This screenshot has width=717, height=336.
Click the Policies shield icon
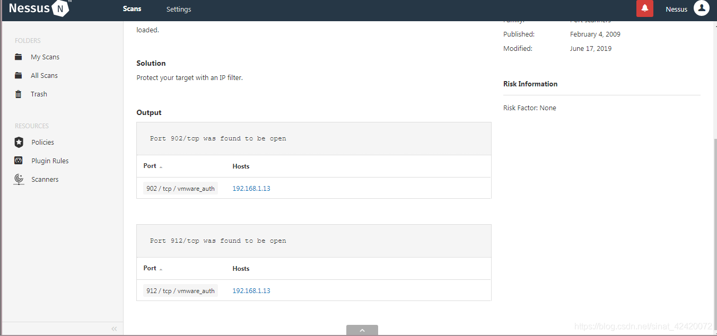[19, 142]
